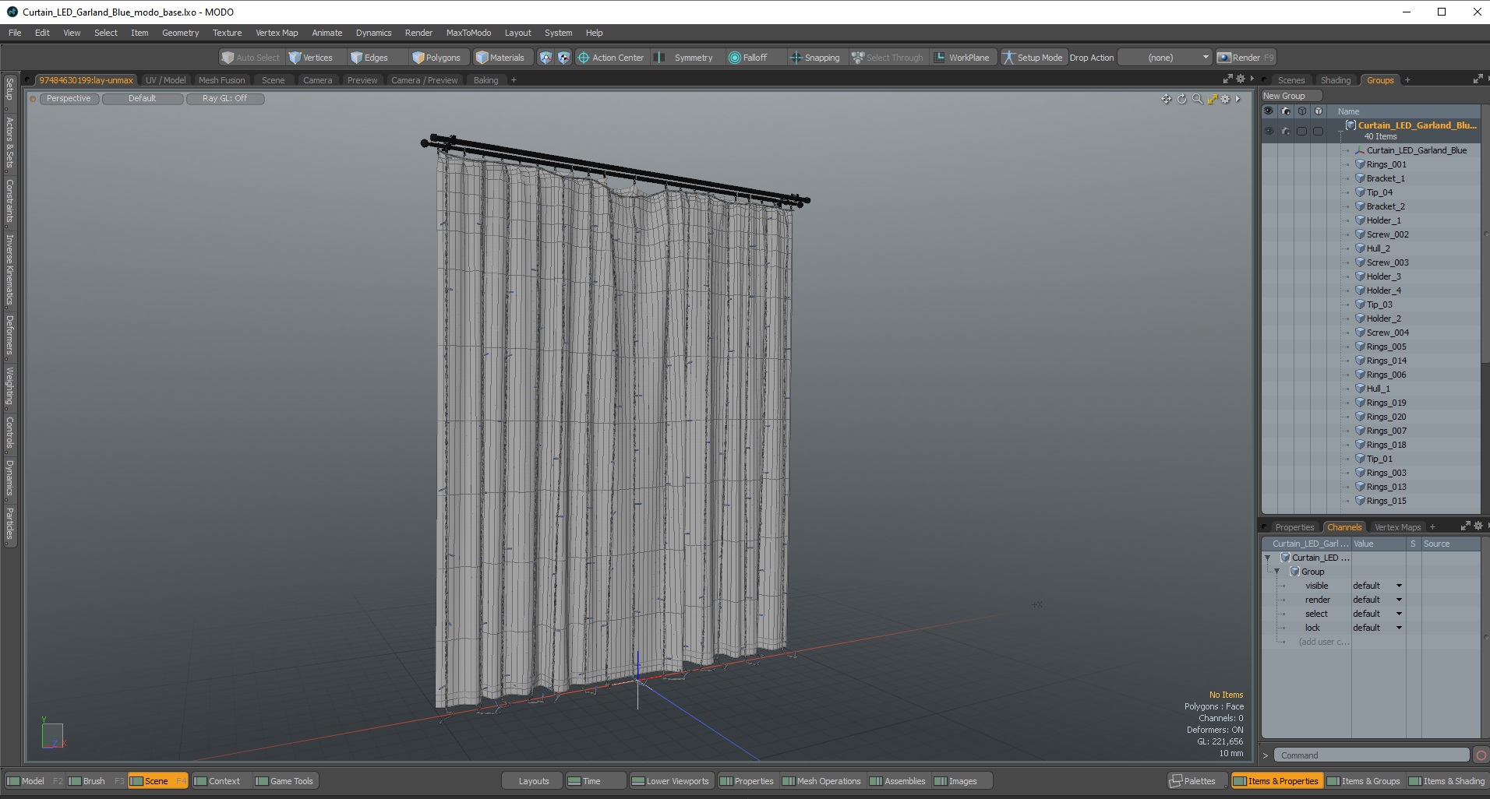Toggle Ray GL Off setting
The image size is (1490, 799).
tap(225, 99)
